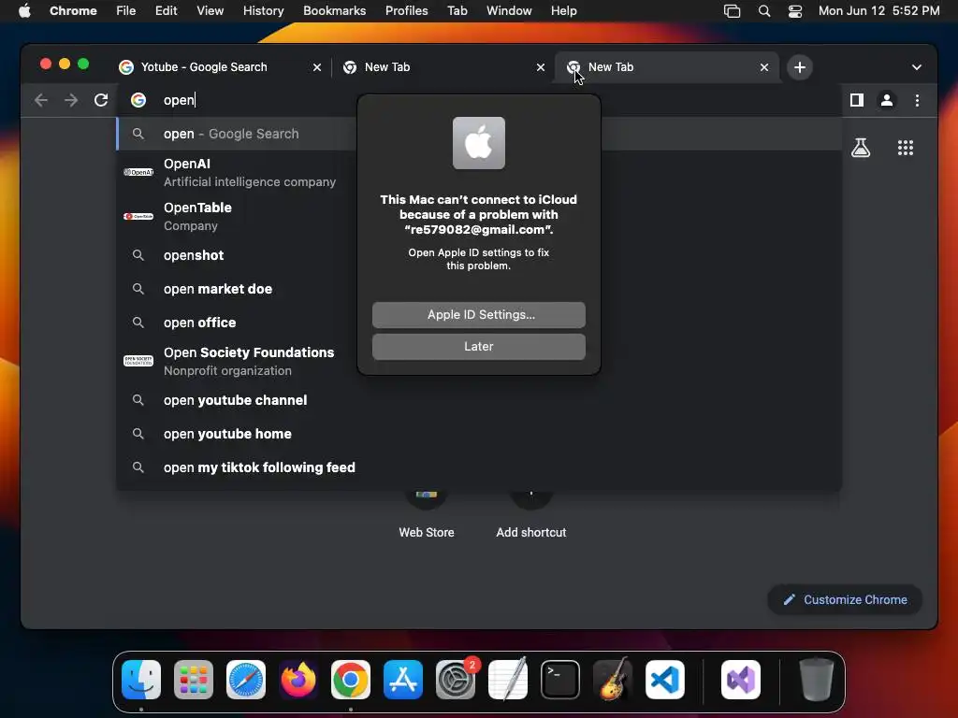
Task: Open Control Center in menu bar
Action: pyautogui.click(x=795, y=11)
